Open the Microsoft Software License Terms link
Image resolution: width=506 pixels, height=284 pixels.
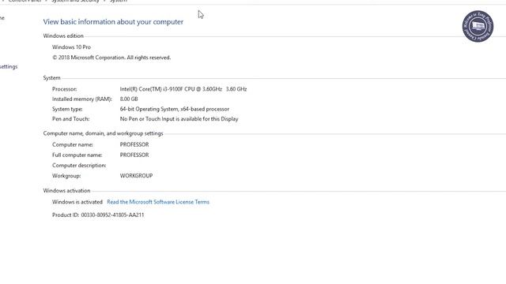point(158,202)
